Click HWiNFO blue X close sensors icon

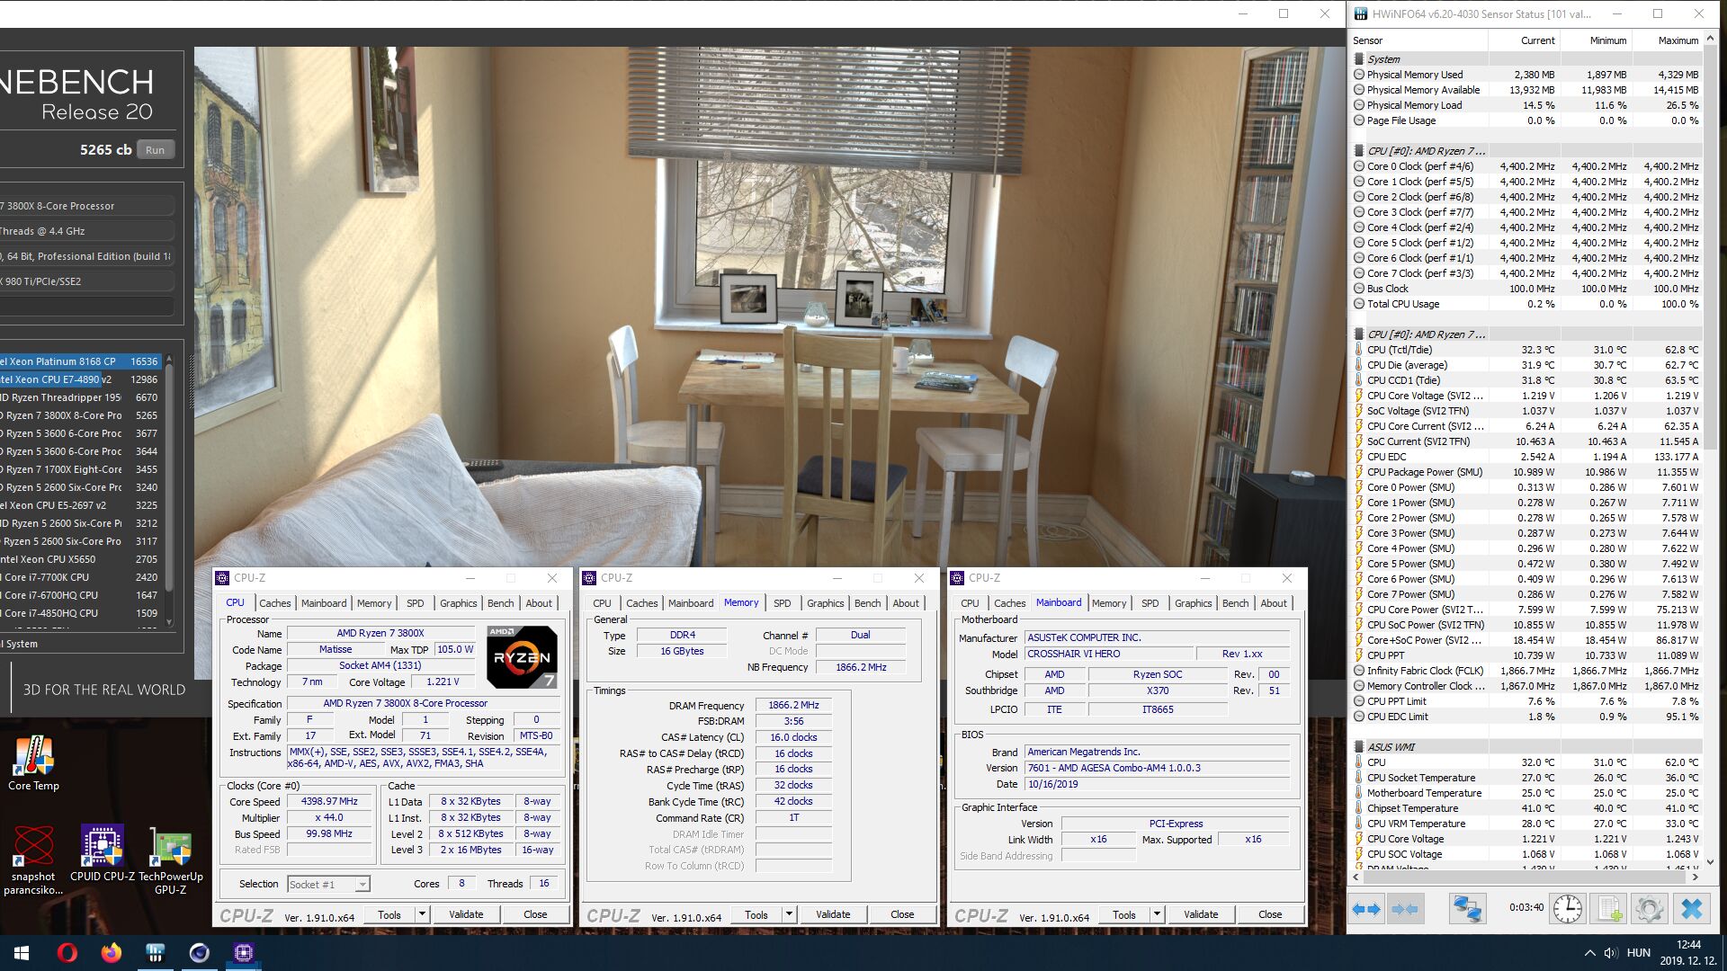(1691, 909)
